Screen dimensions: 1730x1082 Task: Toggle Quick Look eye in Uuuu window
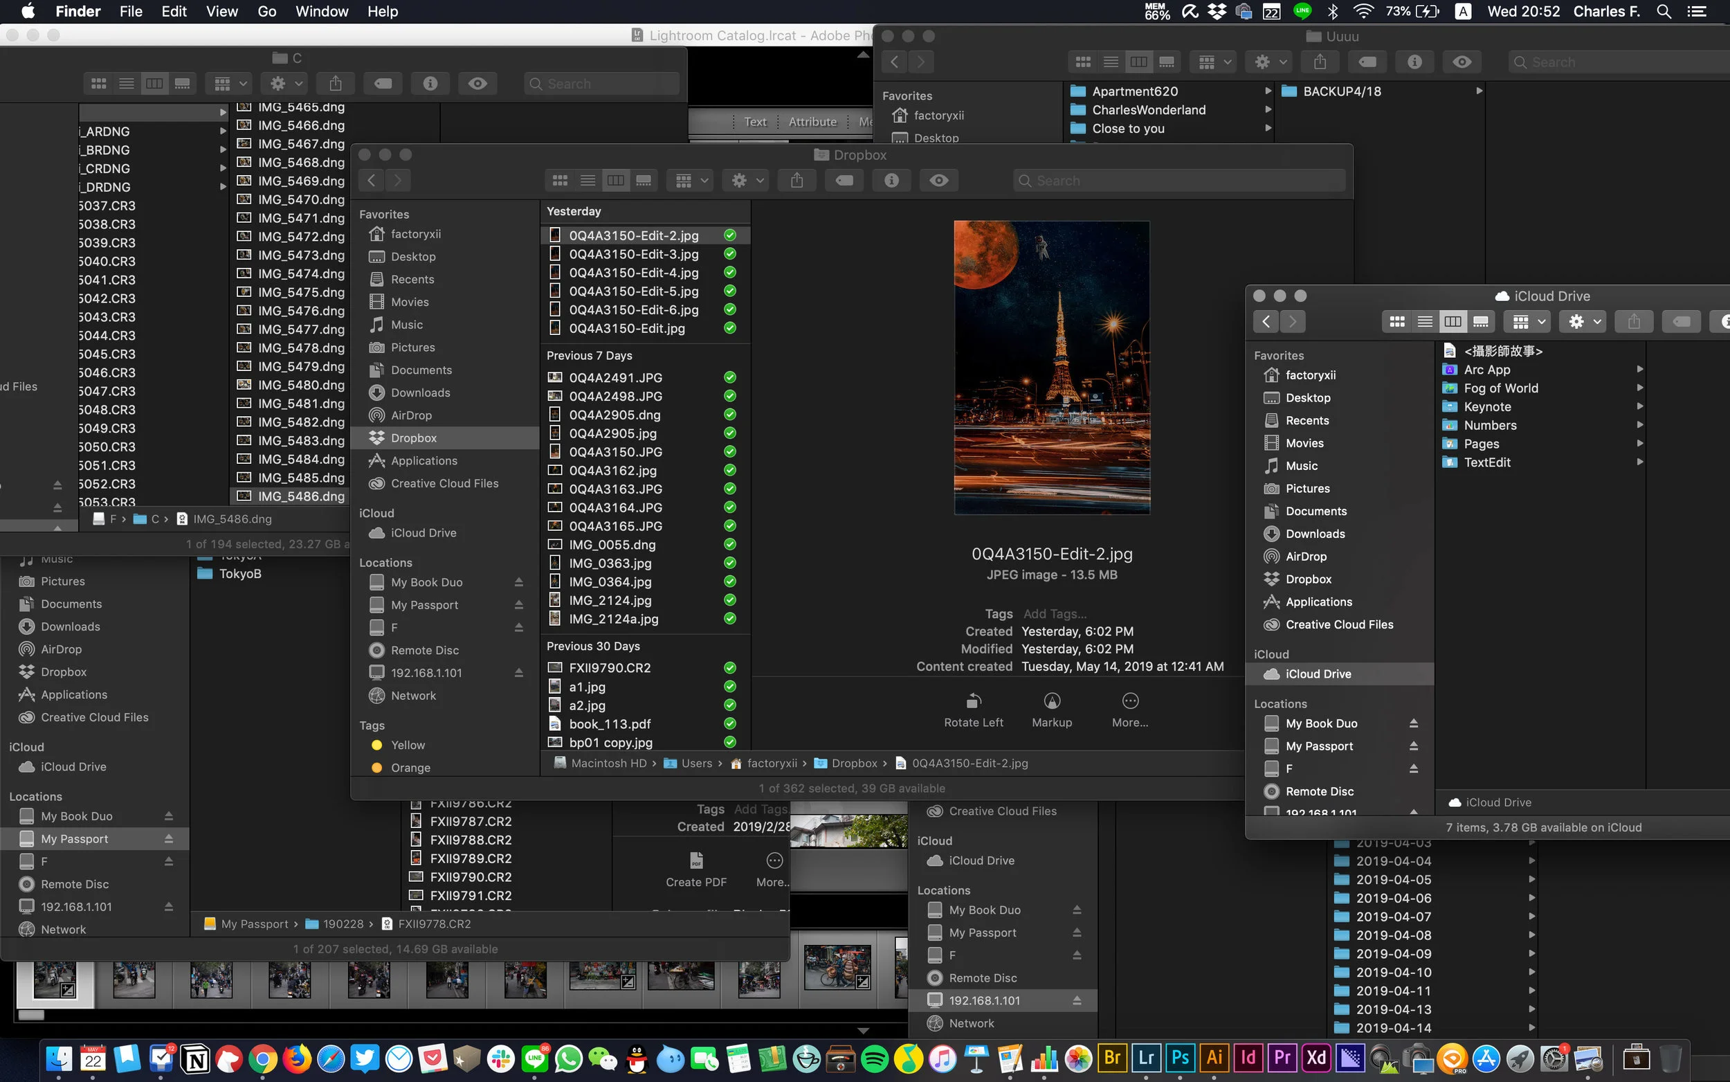[1462, 62]
